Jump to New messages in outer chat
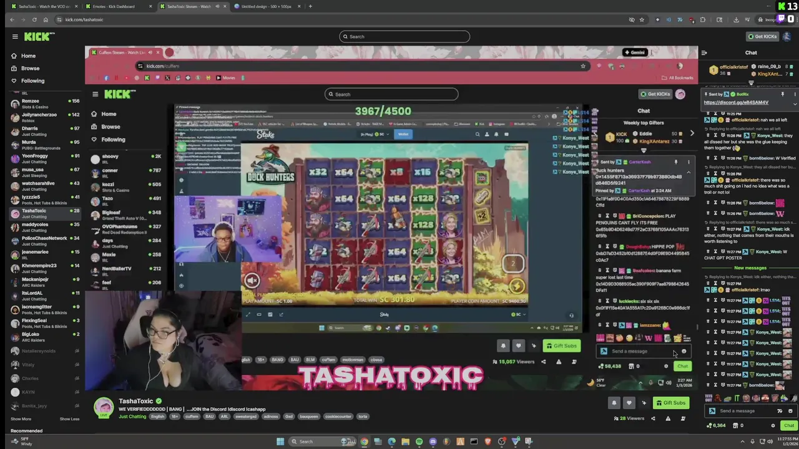This screenshot has height=449, width=799. pyautogui.click(x=750, y=268)
